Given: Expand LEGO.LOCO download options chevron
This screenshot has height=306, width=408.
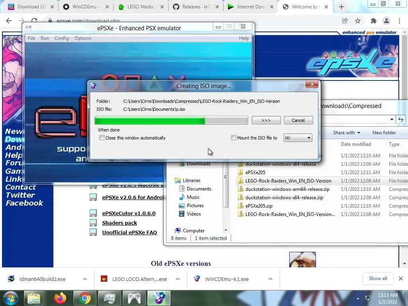Looking at the screenshot, I should [x=178, y=279].
